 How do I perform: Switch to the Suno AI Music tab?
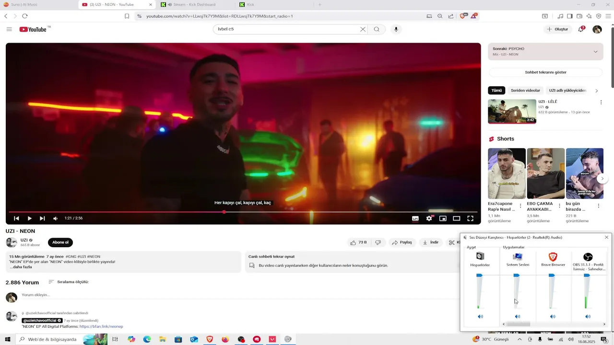pos(38,4)
